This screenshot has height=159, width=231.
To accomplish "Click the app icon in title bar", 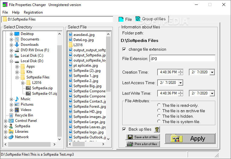I will (5, 5).
